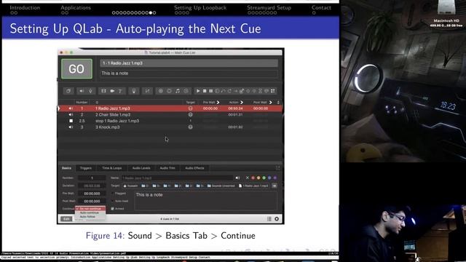Switch to the Triggers tab
Viewport: 466px width, 262px height.
[x=86, y=168]
